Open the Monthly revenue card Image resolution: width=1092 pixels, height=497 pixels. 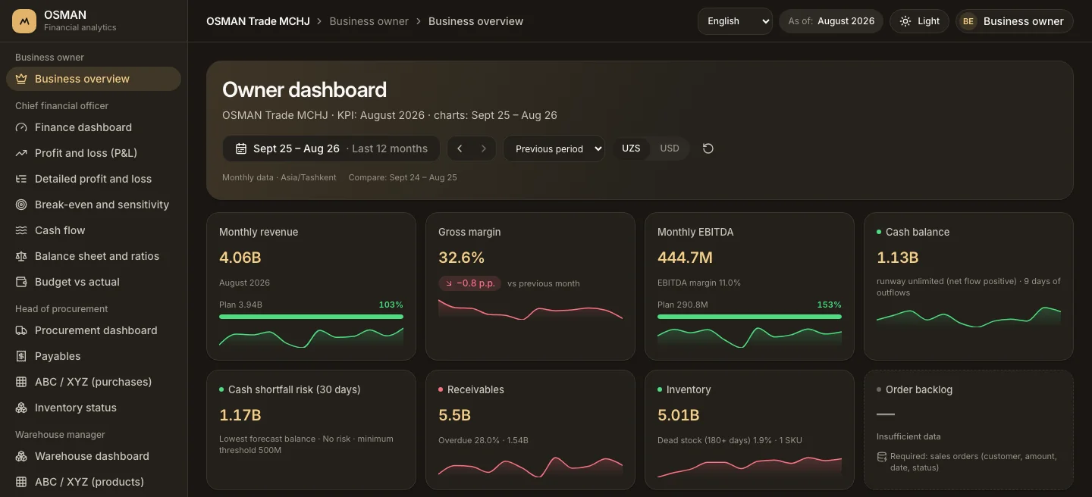(x=311, y=286)
